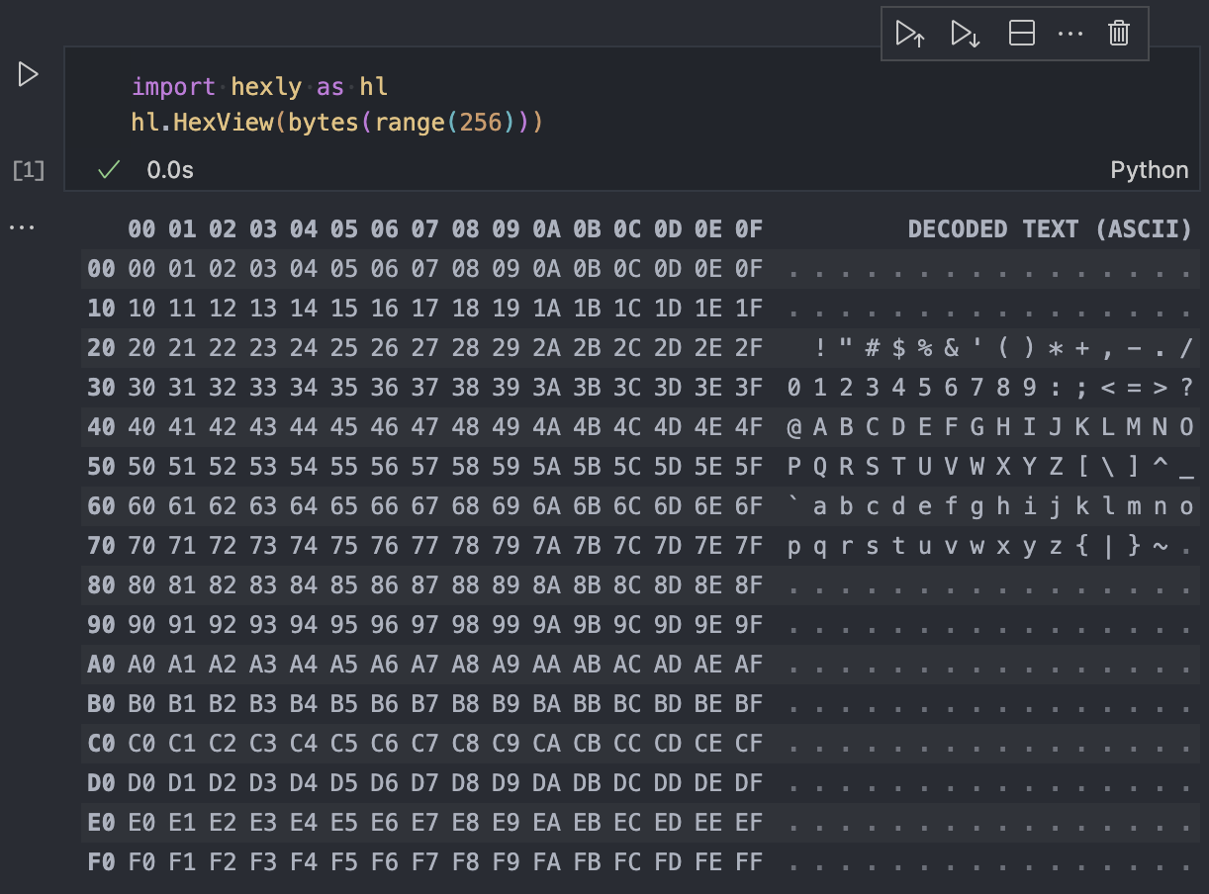Click decoded character {
1209x894 pixels.
point(1082,546)
